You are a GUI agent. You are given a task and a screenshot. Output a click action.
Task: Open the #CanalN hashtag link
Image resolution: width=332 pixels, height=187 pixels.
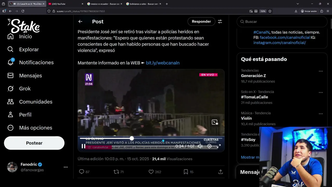pyautogui.click(x=261, y=32)
